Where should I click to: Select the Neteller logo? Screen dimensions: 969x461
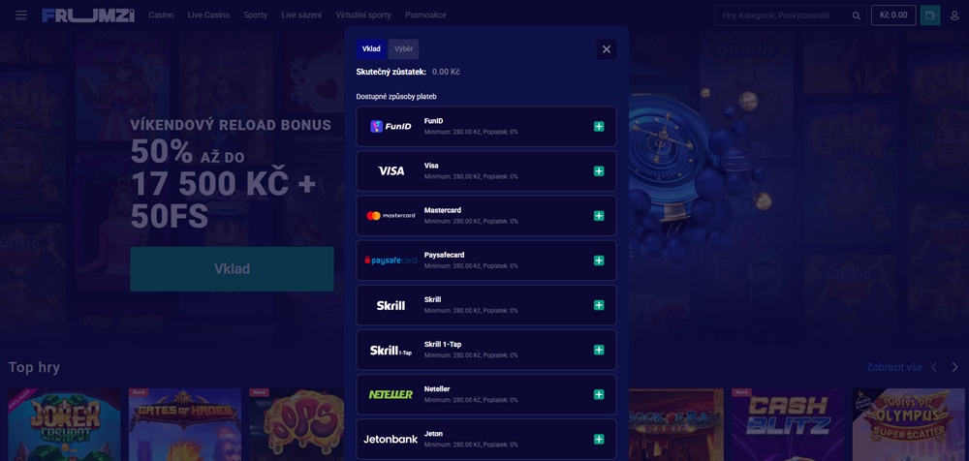coord(391,394)
